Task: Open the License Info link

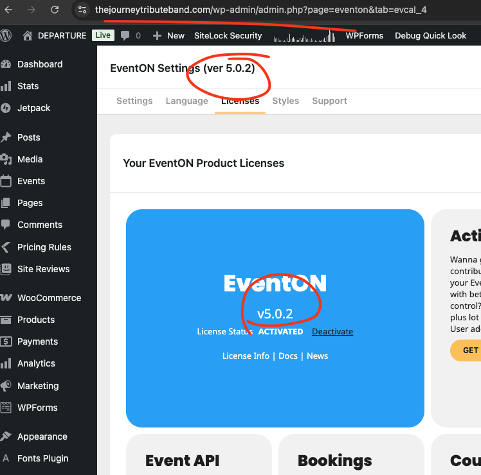Action: click(x=246, y=356)
